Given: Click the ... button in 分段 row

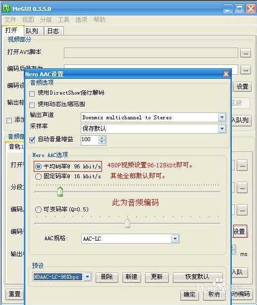Looking at the screenshot, I should click(x=242, y=188).
